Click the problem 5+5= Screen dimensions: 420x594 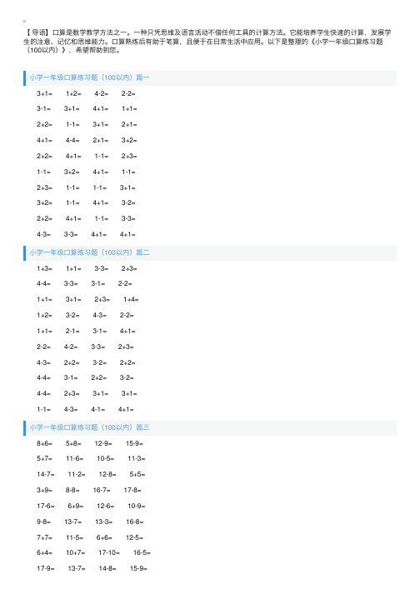click(137, 474)
